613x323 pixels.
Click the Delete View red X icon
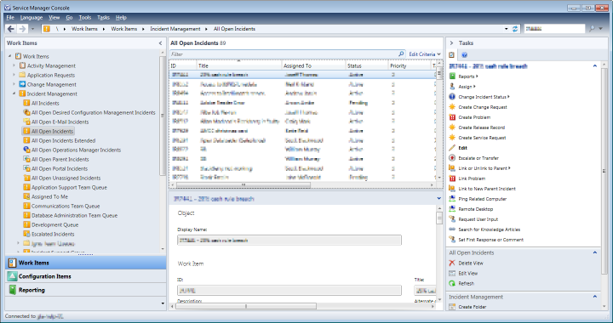452,263
